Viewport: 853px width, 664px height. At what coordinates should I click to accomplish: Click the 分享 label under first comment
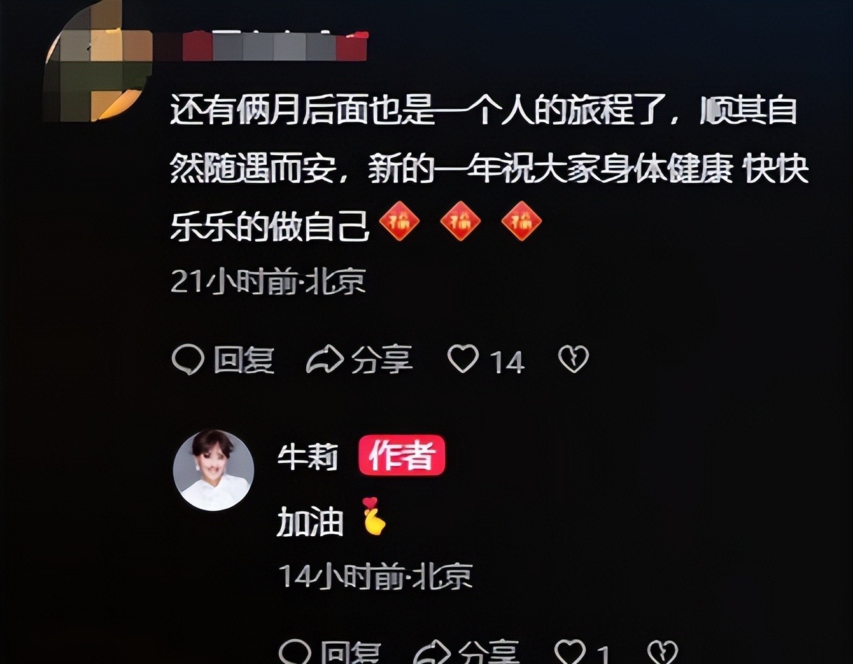click(381, 360)
